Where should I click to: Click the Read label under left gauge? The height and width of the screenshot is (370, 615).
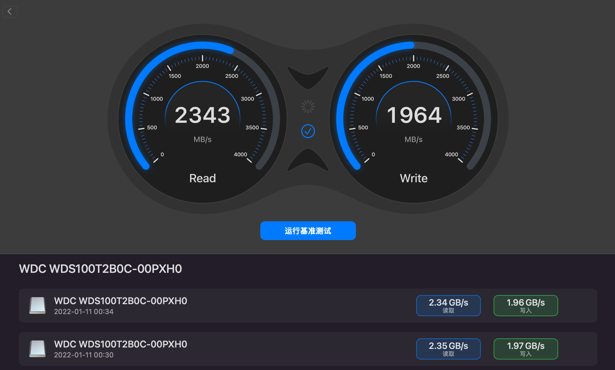(x=203, y=178)
